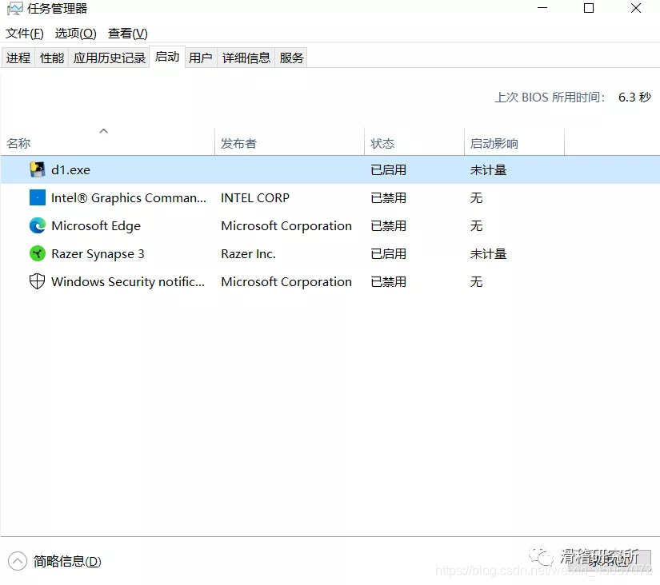The image size is (660, 585).
Task: Click the Windows Security notification shield icon
Action: [x=37, y=281]
